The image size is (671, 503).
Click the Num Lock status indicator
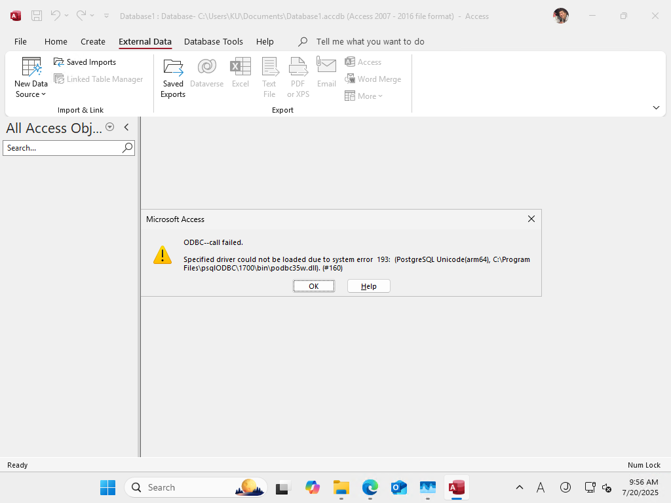pos(643,465)
